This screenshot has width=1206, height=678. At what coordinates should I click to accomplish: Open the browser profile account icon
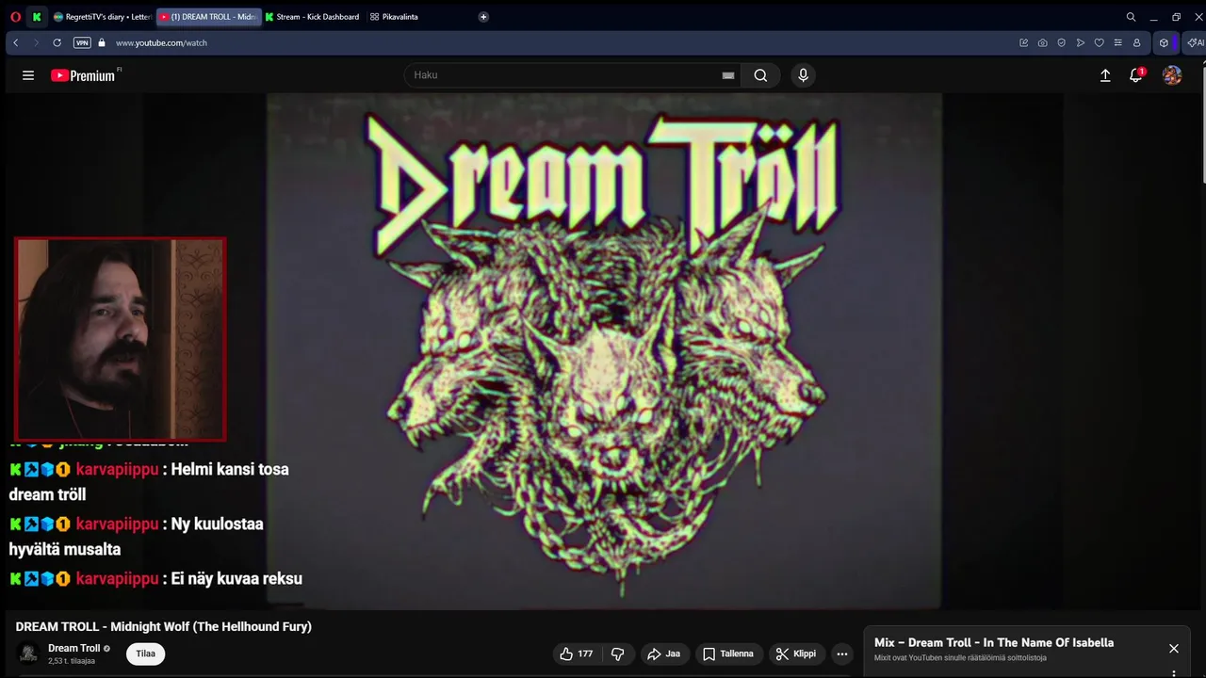pyautogui.click(x=1136, y=42)
